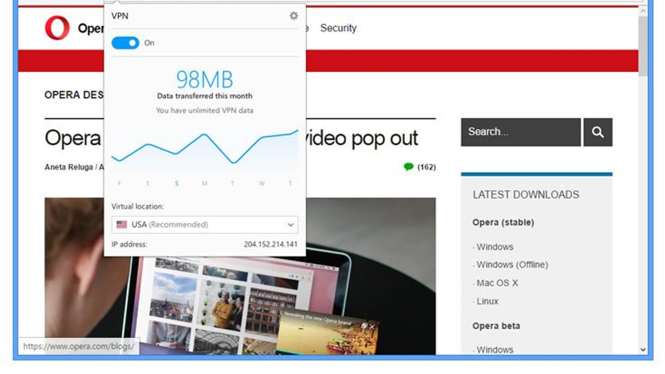Click the F day label on graph

[x=119, y=183]
